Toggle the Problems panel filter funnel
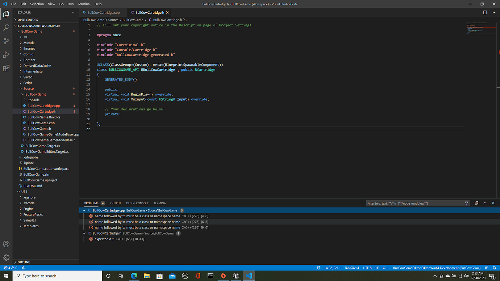 (466, 203)
